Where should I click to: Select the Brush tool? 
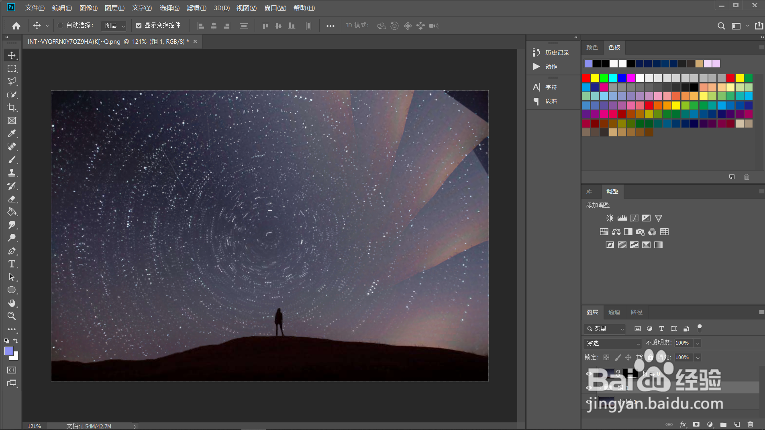[12, 160]
